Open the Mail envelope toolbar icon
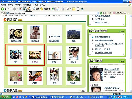 tap(58, 9)
